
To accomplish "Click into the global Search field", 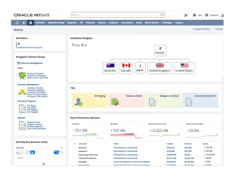I will [x=116, y=15].
